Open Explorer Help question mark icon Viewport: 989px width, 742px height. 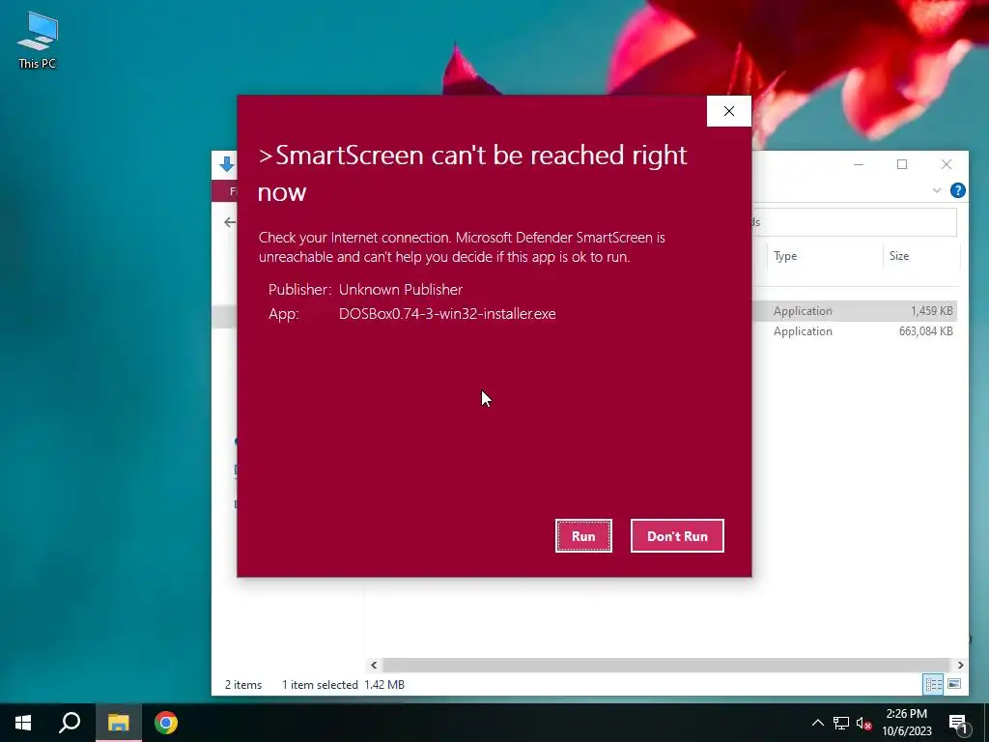(957, 190)
